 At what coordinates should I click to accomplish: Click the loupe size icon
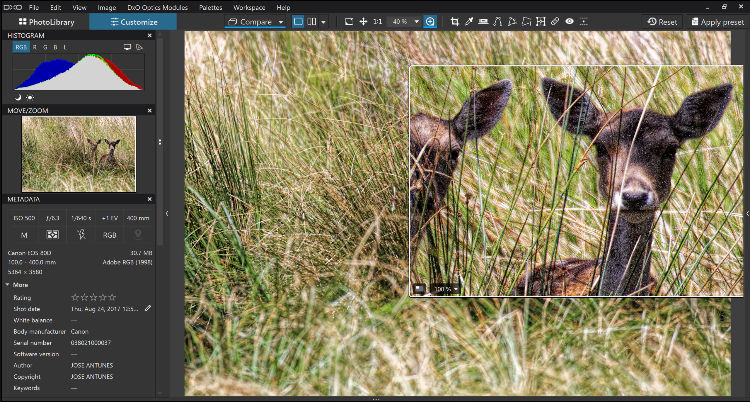tap(419, 289)
